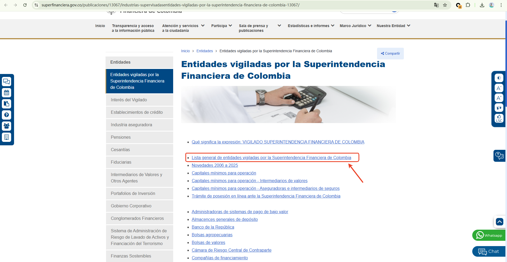507x262 pixels.
Task: Open the browser three-dot menu
Action: 501,5
